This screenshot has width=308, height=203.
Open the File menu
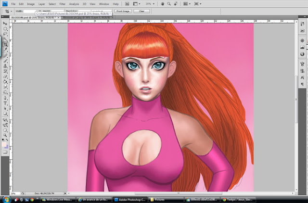click(x=13, y=4)
